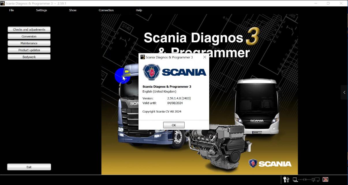Open the Connection menu
Screen dimensions: 348x185
(x=106, y=10)
